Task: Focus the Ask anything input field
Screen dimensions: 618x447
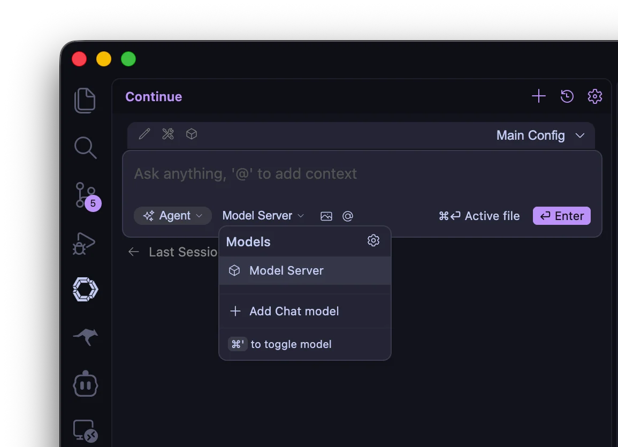Action: (362, 174)
